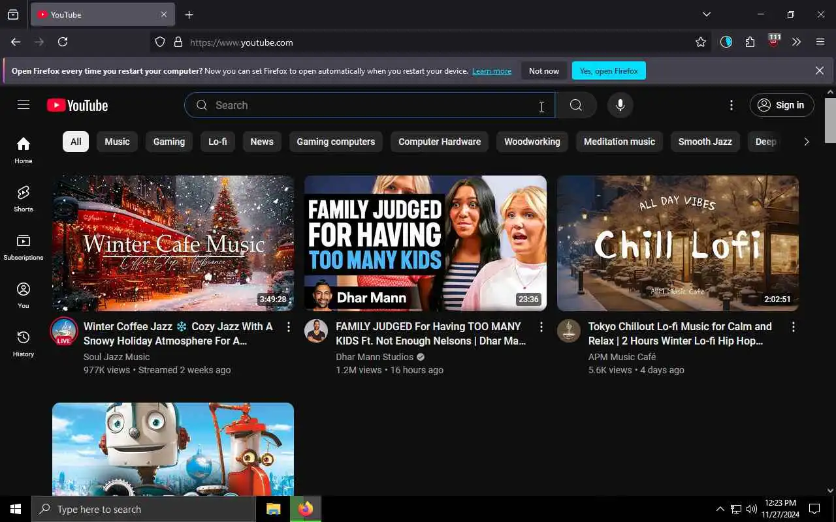Click Not now in Firefox notification
This screenshot has width=836, height=522.
(x=544, y=70)
